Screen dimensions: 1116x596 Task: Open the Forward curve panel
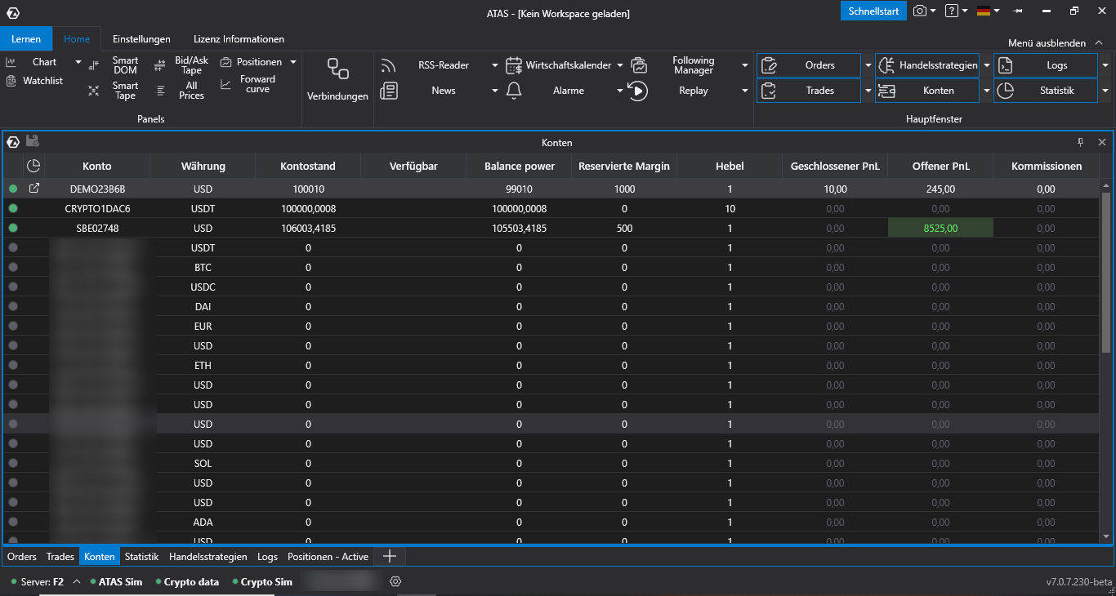(x=248, y=84)
